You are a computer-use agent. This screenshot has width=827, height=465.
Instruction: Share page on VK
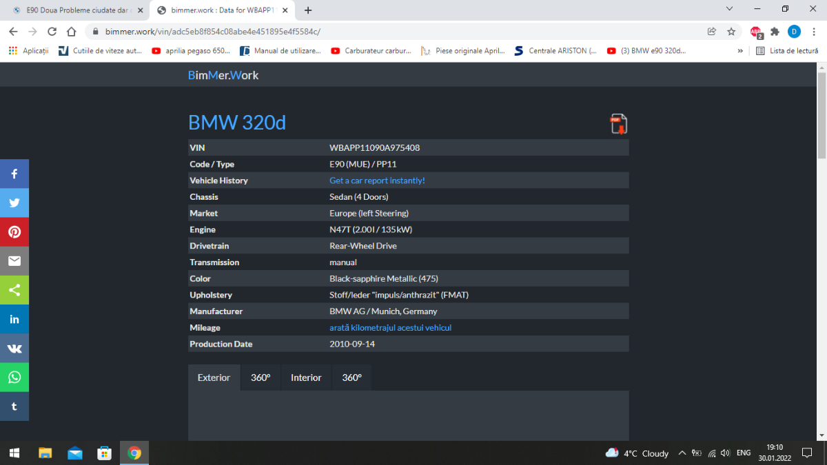point(14,348)
